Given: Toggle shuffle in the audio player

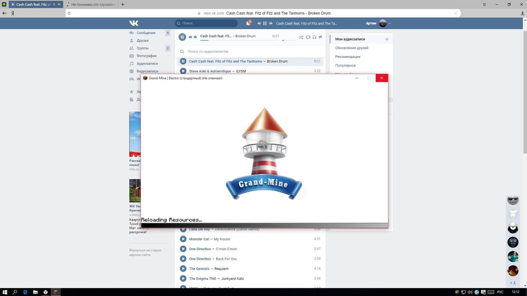Looking at the screenshot, I should 301,37.
